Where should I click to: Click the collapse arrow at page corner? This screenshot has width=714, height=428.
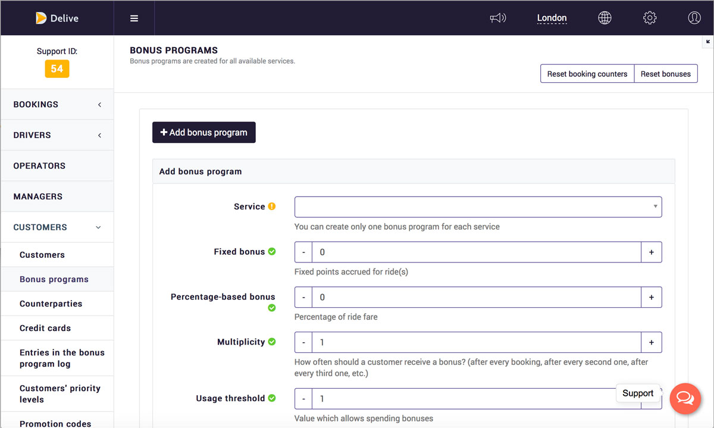(708, 42)
